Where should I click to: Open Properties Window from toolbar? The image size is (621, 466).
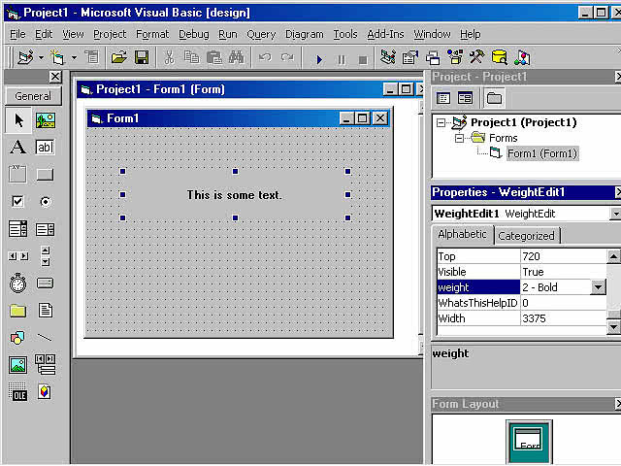tap(410, 58)
